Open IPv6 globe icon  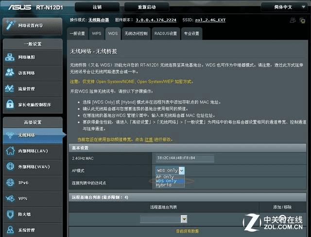10,183
